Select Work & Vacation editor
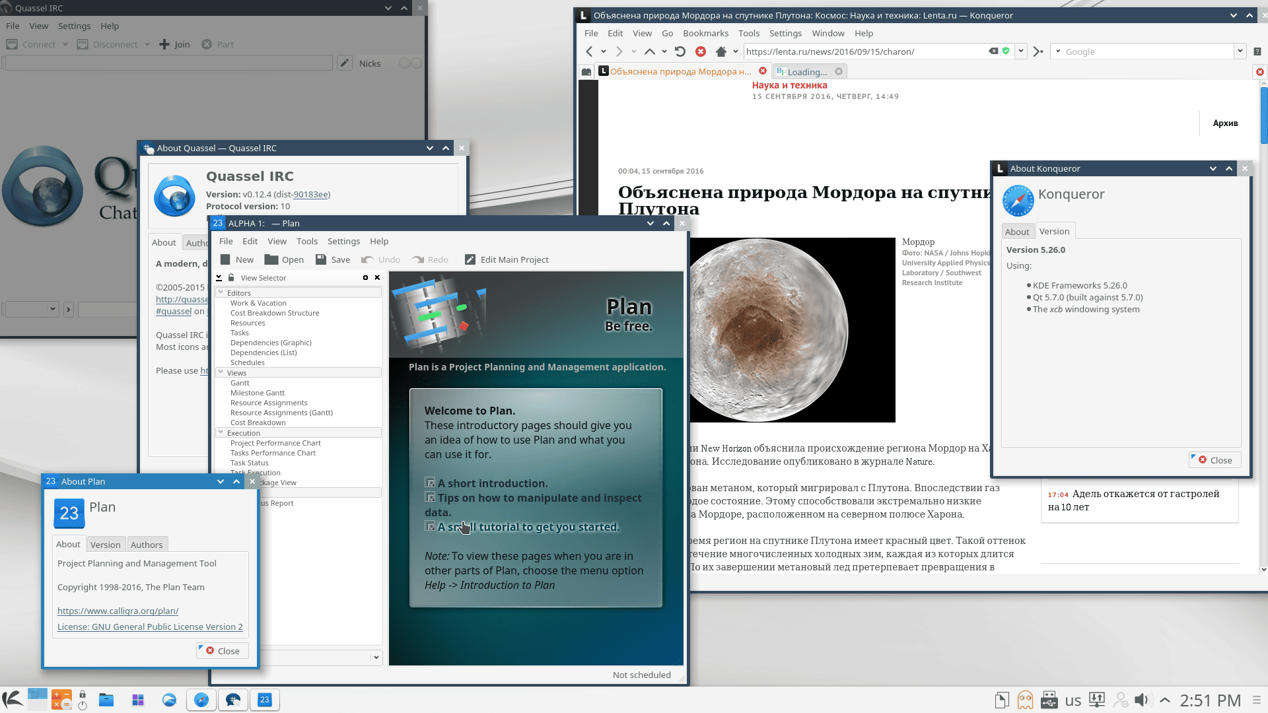Image resolution: width=1268 pixels, height=713 pixels. [x=258, y=303]
